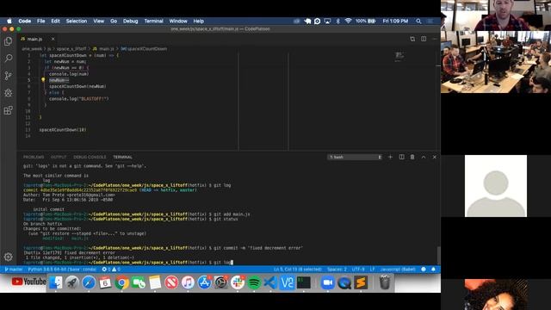Open Sublime Text from the dock
Screen dimensions: 551x310
(361, 282)
